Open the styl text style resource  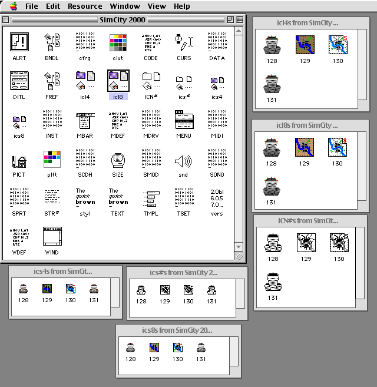85,197
